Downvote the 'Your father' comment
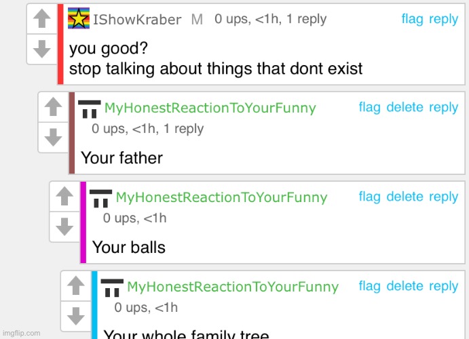469x339 pixels. (53, 137)
